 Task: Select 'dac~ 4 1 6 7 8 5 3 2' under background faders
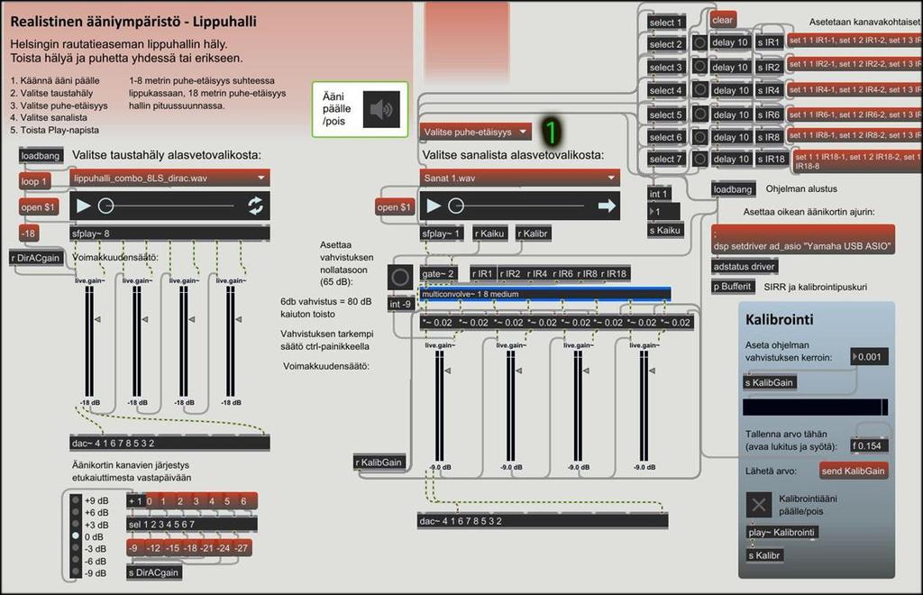click(169, 444)
